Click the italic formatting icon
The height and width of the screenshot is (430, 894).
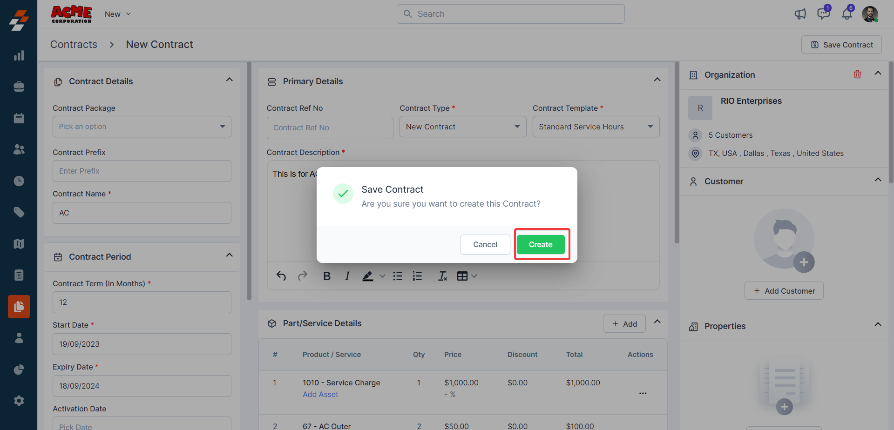(347, 276)
